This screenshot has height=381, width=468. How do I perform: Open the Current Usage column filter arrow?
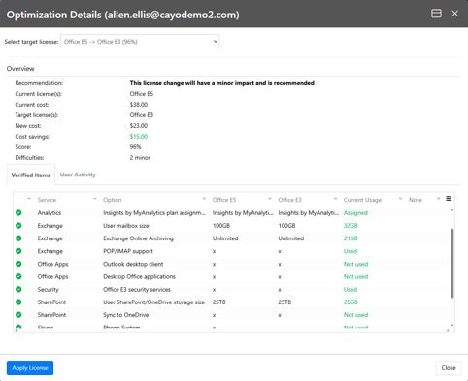[x=400, y=199]
